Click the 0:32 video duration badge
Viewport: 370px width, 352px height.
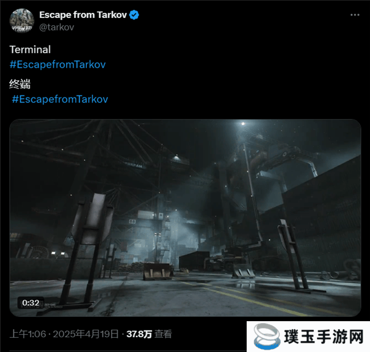(x=31, y=303)
